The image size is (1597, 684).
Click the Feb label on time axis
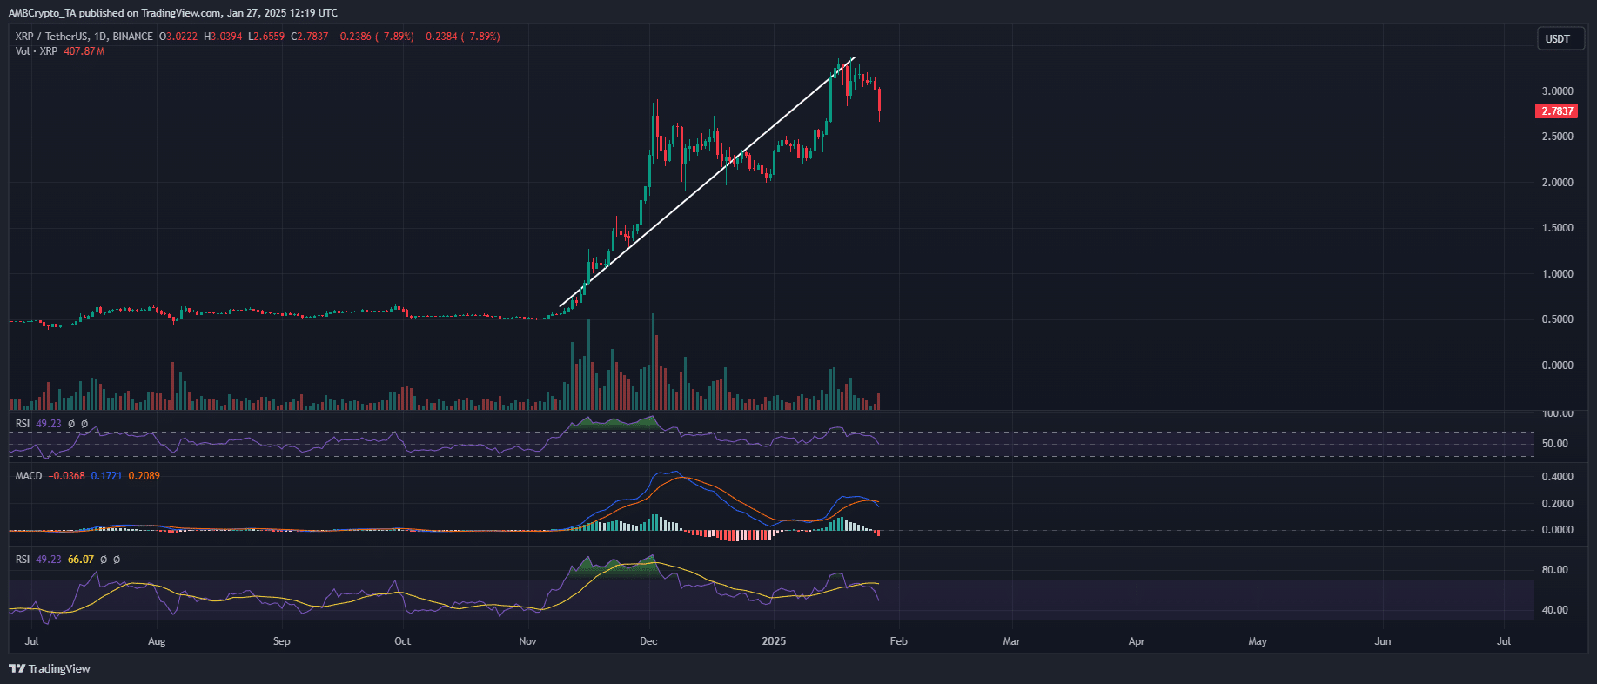898,641
